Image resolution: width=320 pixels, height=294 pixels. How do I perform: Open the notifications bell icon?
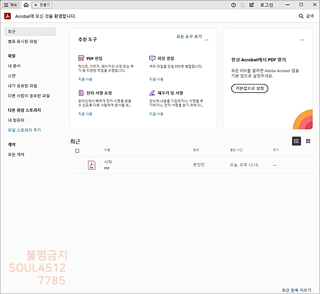click(242, 5)
